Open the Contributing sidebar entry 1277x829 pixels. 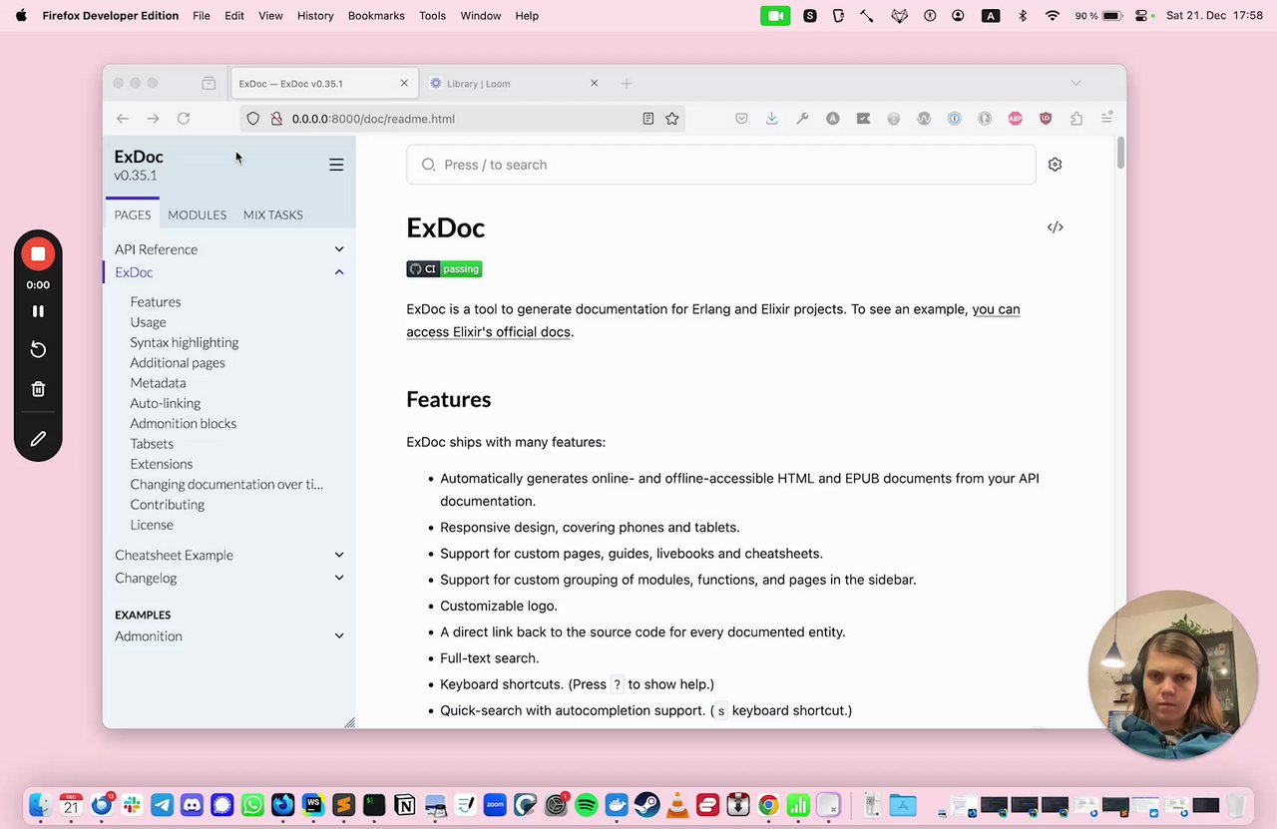pos(168,504)
